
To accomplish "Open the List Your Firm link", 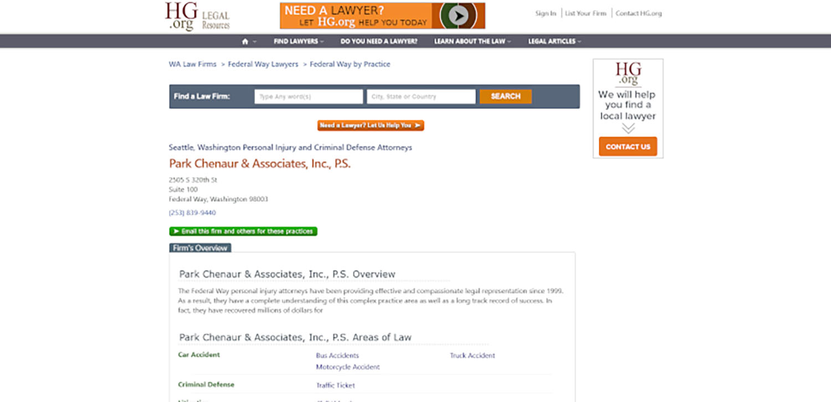I will 586,13.
